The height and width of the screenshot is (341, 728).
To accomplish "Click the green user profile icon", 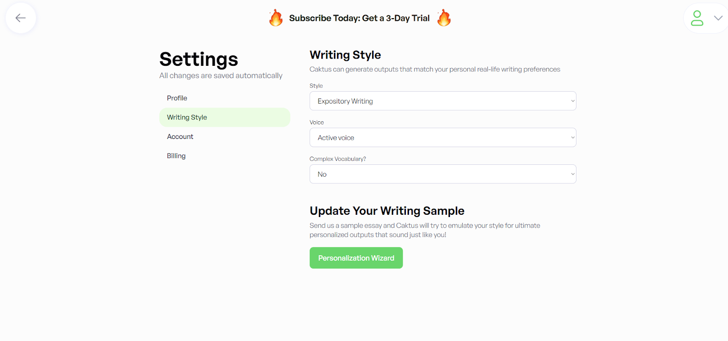I will (696, 18).
